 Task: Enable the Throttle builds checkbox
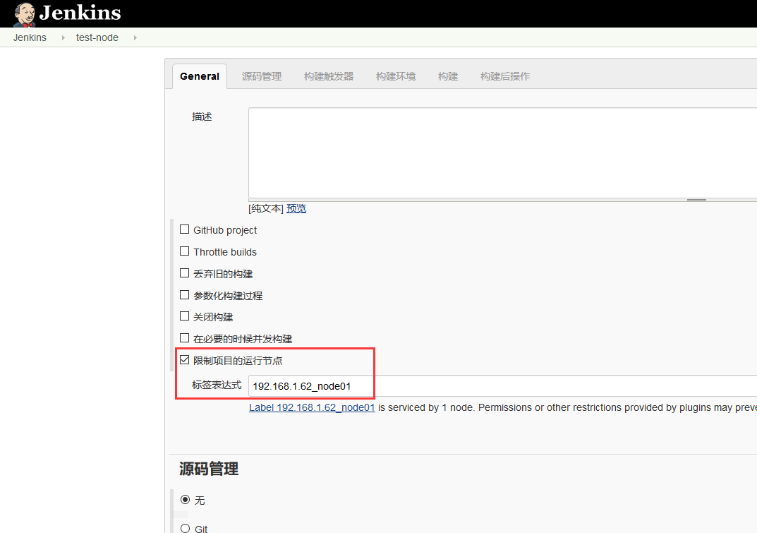[184, 251]
